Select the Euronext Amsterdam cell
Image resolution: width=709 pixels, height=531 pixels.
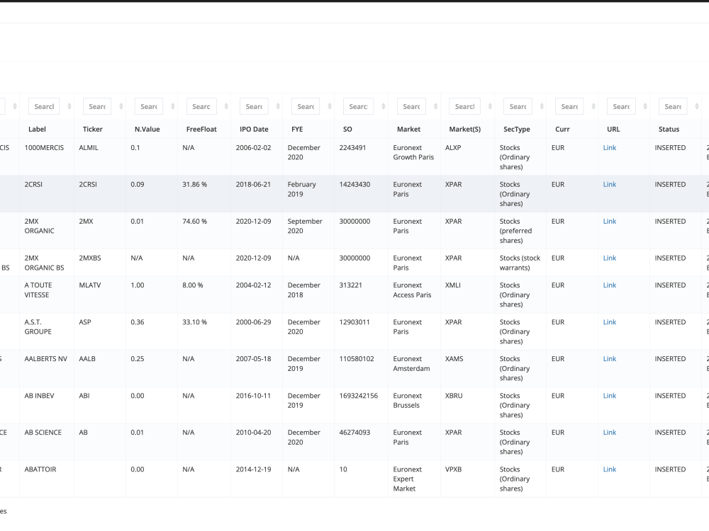click(x=415, y=368)
